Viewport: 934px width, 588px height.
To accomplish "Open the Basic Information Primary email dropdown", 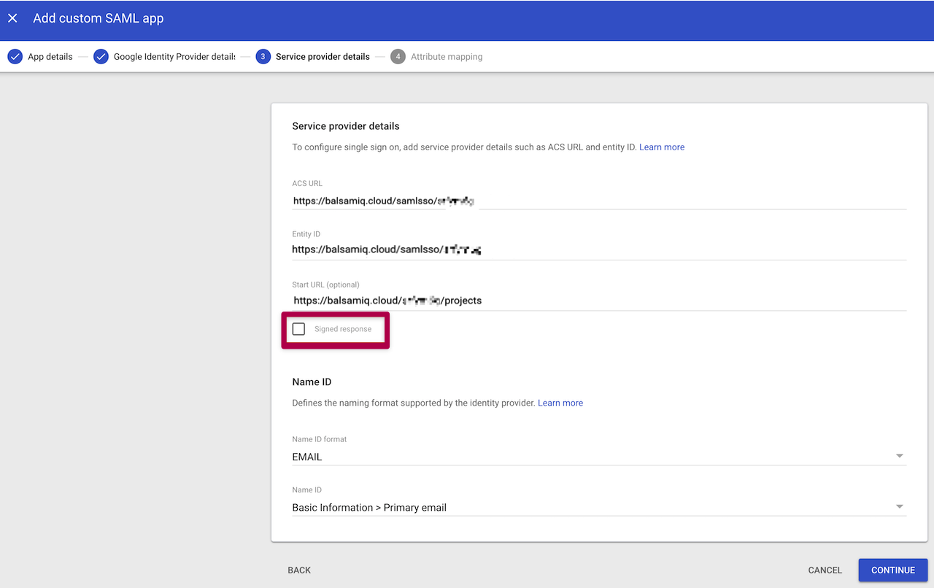I will [x=899, y=505].
